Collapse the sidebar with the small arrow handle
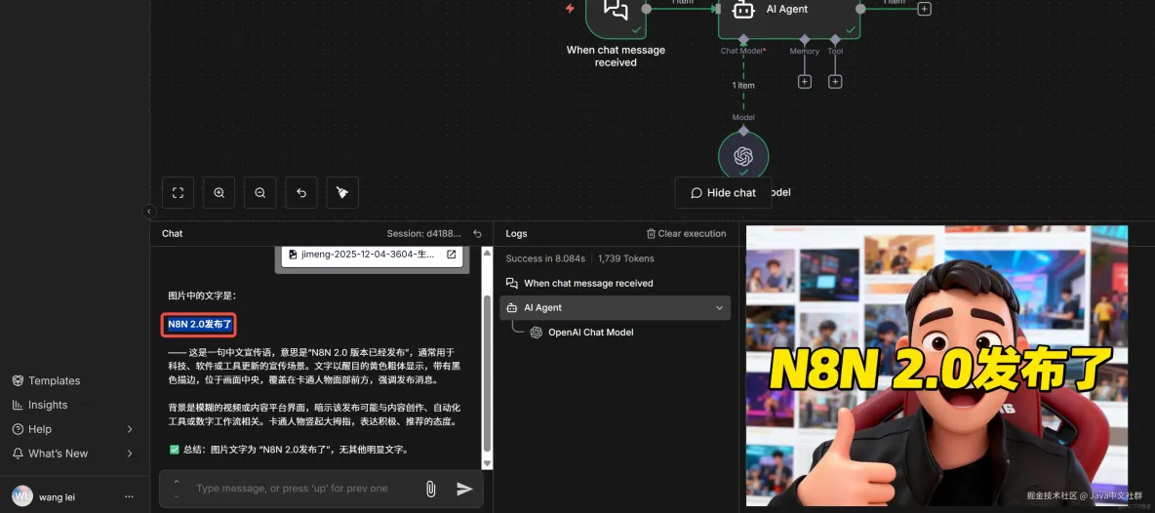 [149, 212]
